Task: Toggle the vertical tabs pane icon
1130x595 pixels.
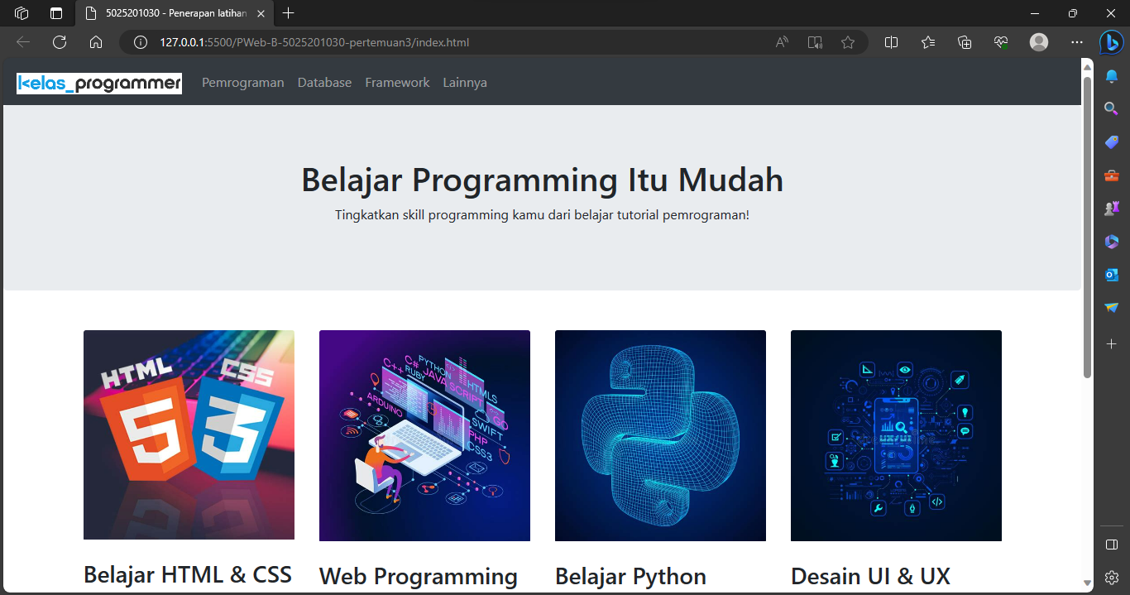Action: [x=56, y=13]
